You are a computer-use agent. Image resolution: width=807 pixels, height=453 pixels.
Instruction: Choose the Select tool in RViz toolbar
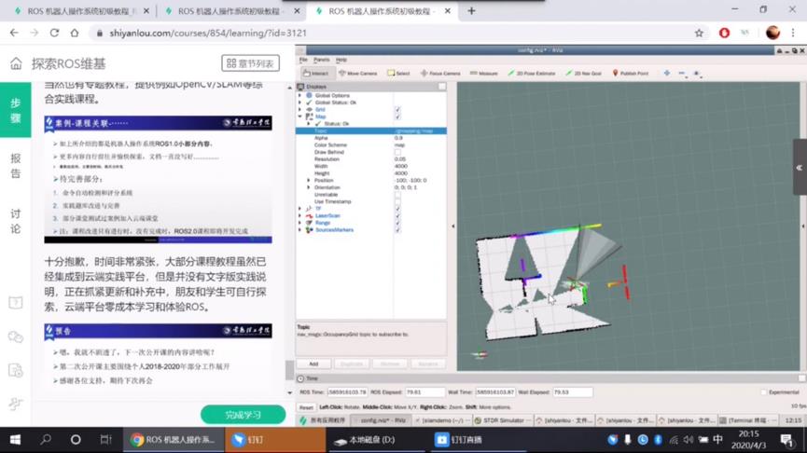[x=399, y=73]
